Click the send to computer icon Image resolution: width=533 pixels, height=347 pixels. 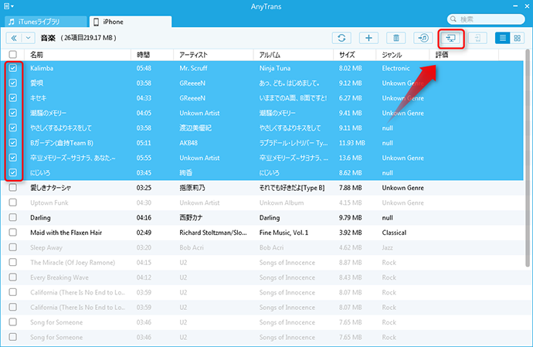point(451,38)
